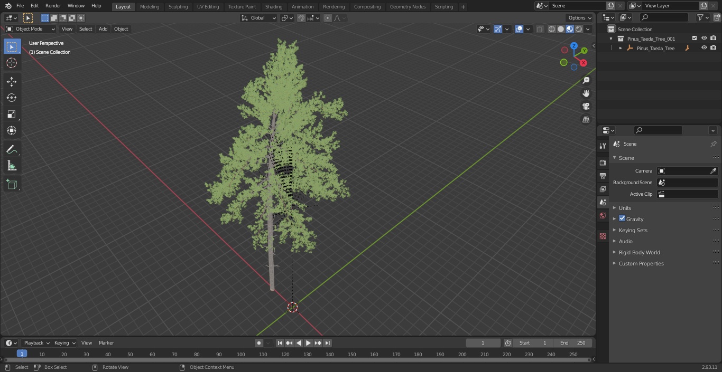
Task: Disable Pinus_Taeda_Tree_001 in renders
Action: coord(714,39)
